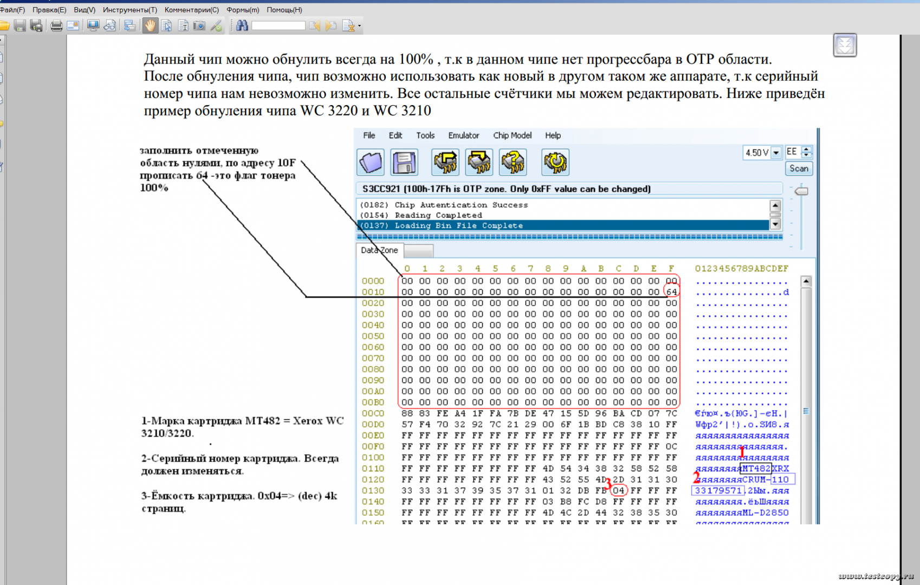Select the Hand tool in the toolbar
This screenshot has height=585, width=920.
(x=150, y=25)
